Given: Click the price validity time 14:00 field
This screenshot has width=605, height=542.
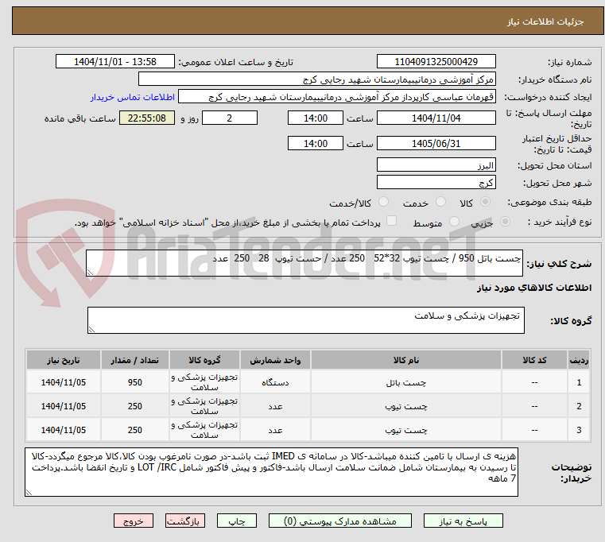Looking at the screenshot, I should pyautogui.click(x=316, y=144).
